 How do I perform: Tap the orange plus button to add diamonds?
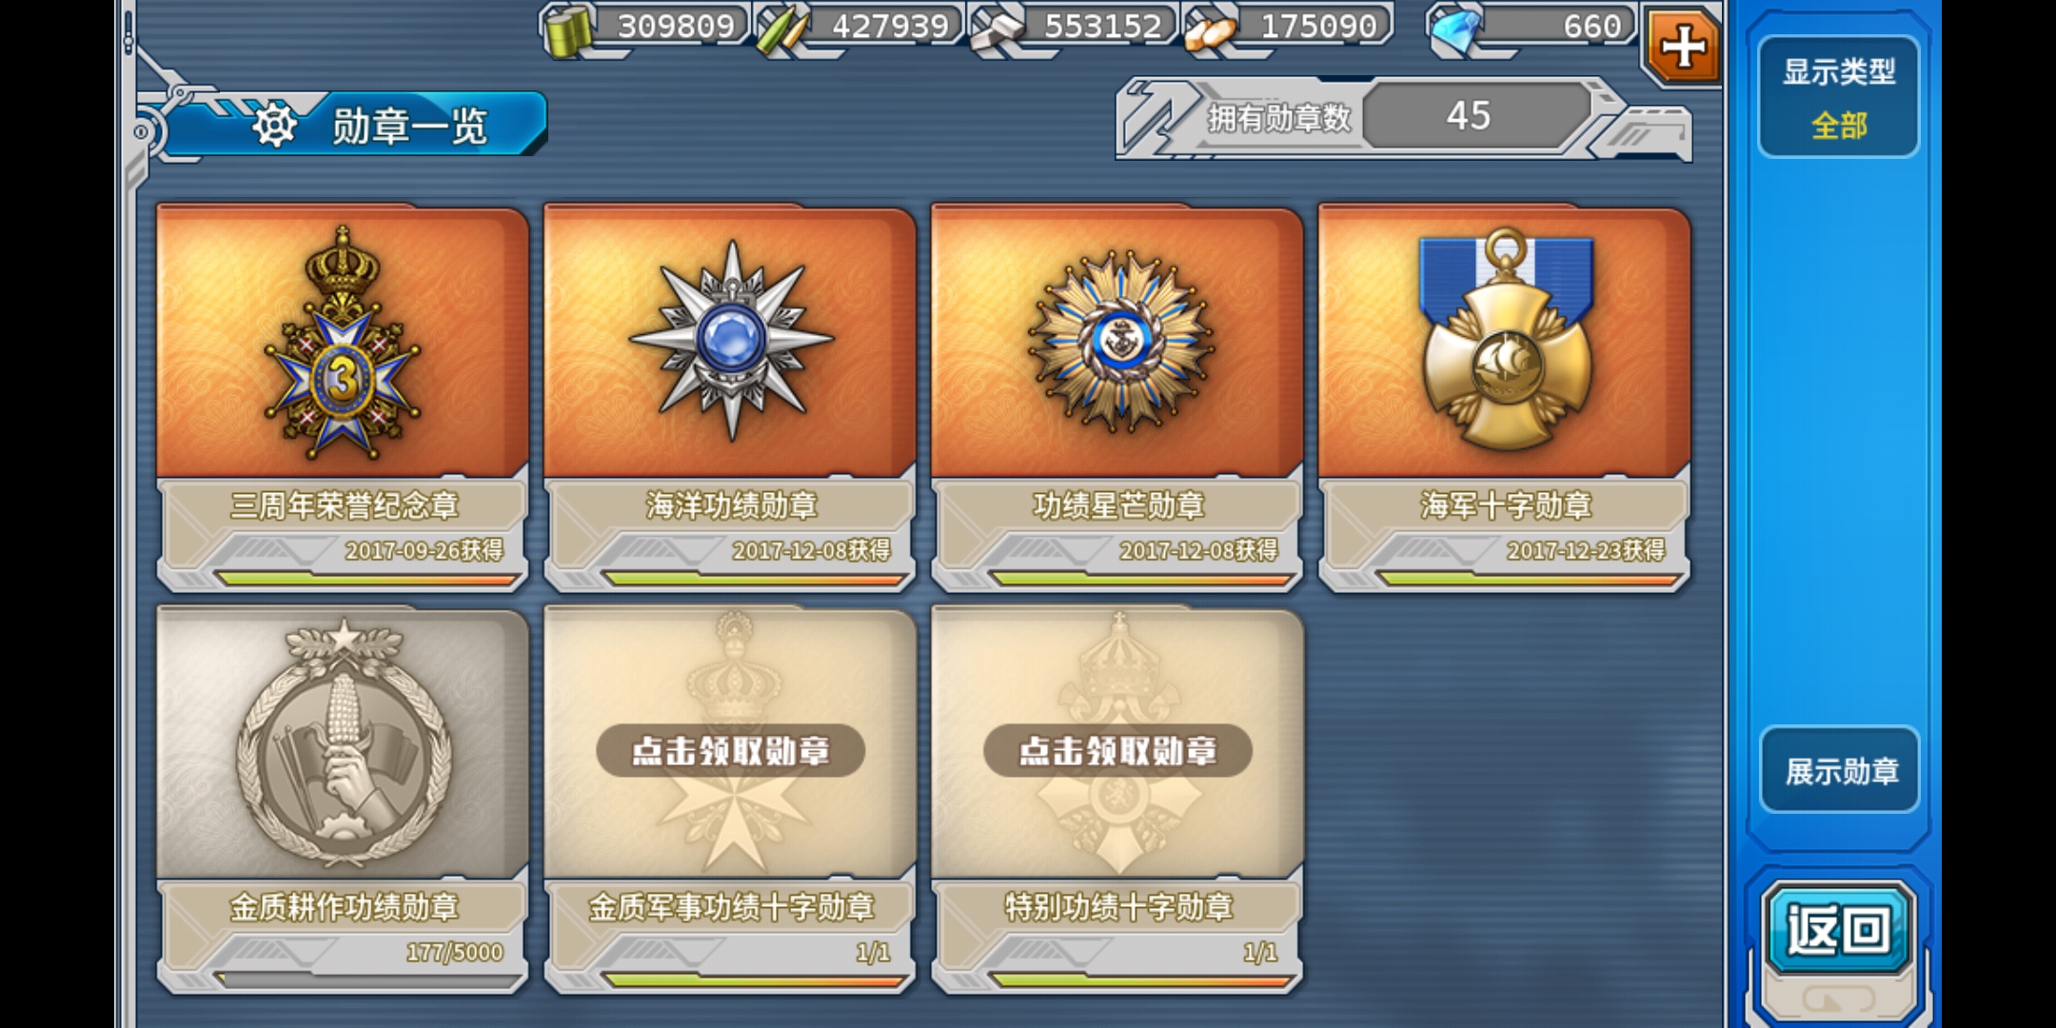[x=1683, y=45]
